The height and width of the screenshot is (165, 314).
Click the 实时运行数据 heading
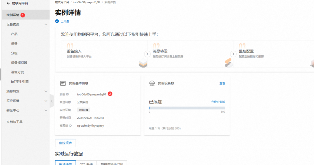tap(69, 154)
